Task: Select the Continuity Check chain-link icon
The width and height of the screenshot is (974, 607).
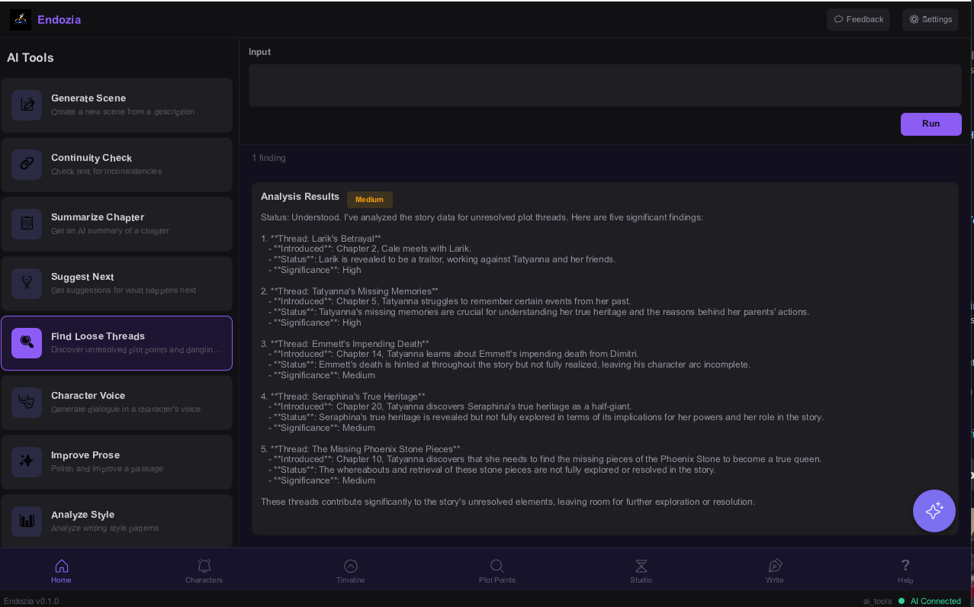Action: coord(27,164)
